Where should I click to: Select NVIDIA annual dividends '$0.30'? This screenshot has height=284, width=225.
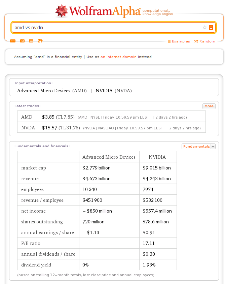coord(149,254)
